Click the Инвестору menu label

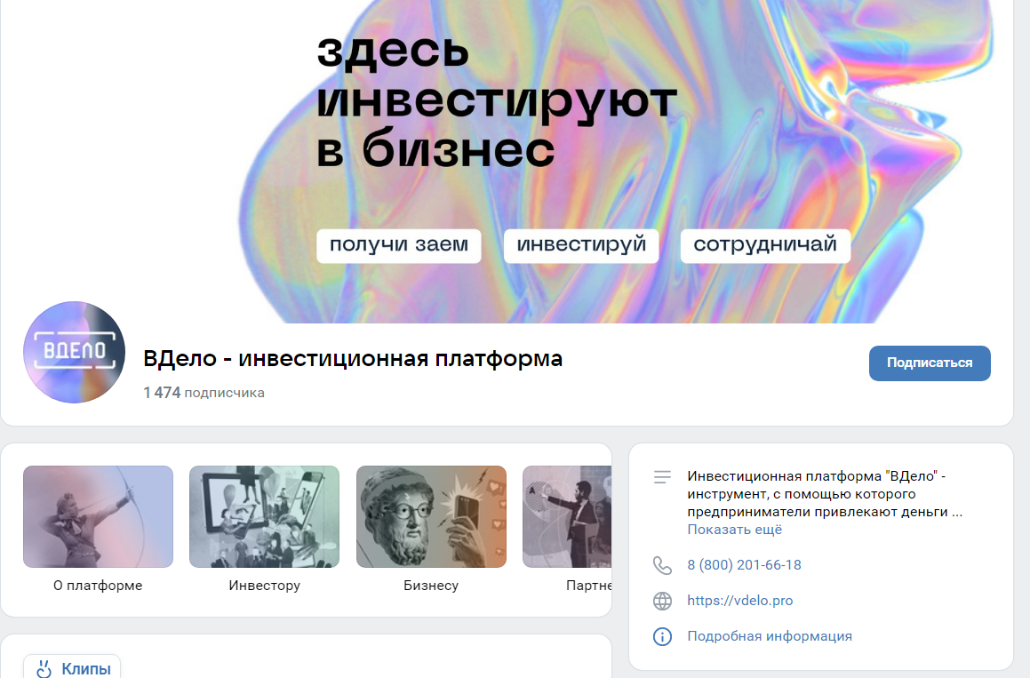tap(264, 586)
